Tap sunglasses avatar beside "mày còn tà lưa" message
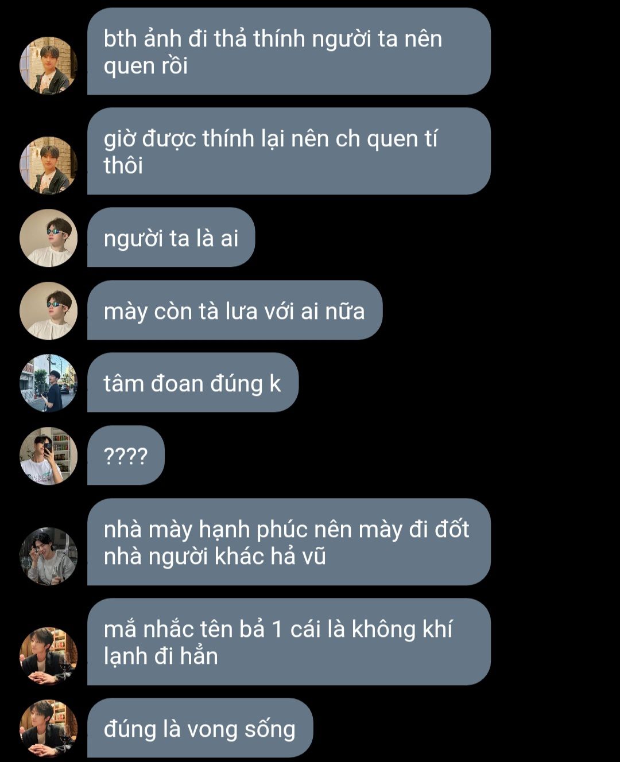The height and width of the screenshot is (762, 620). (48, 310)
